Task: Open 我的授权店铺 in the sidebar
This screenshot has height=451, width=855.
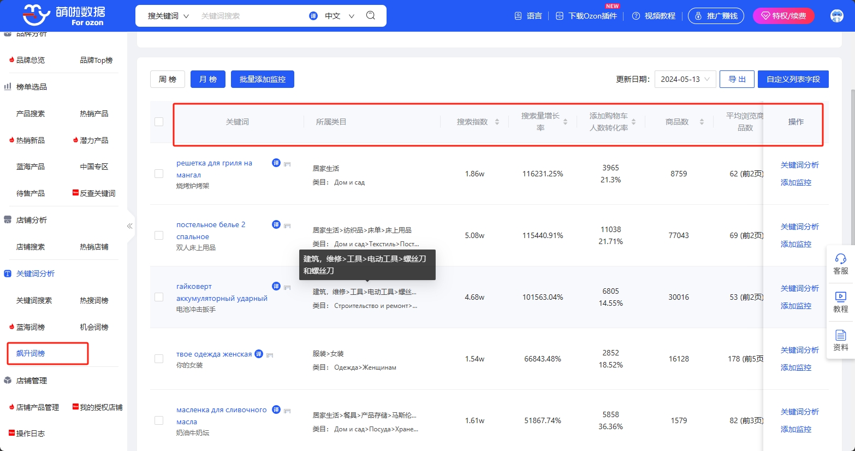Action: click(x=101, y=407)
